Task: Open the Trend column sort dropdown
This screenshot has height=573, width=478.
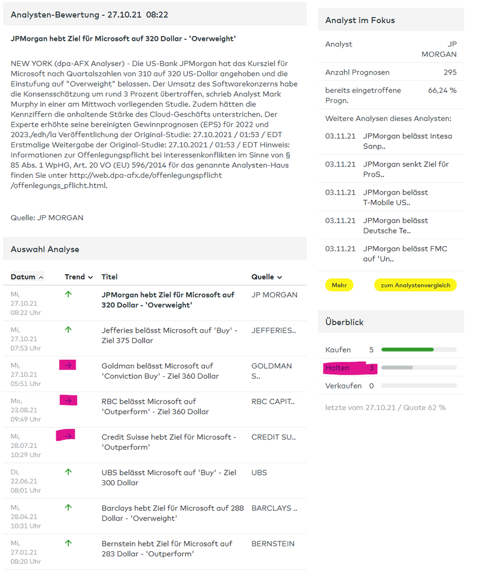Action: point(79,277)
